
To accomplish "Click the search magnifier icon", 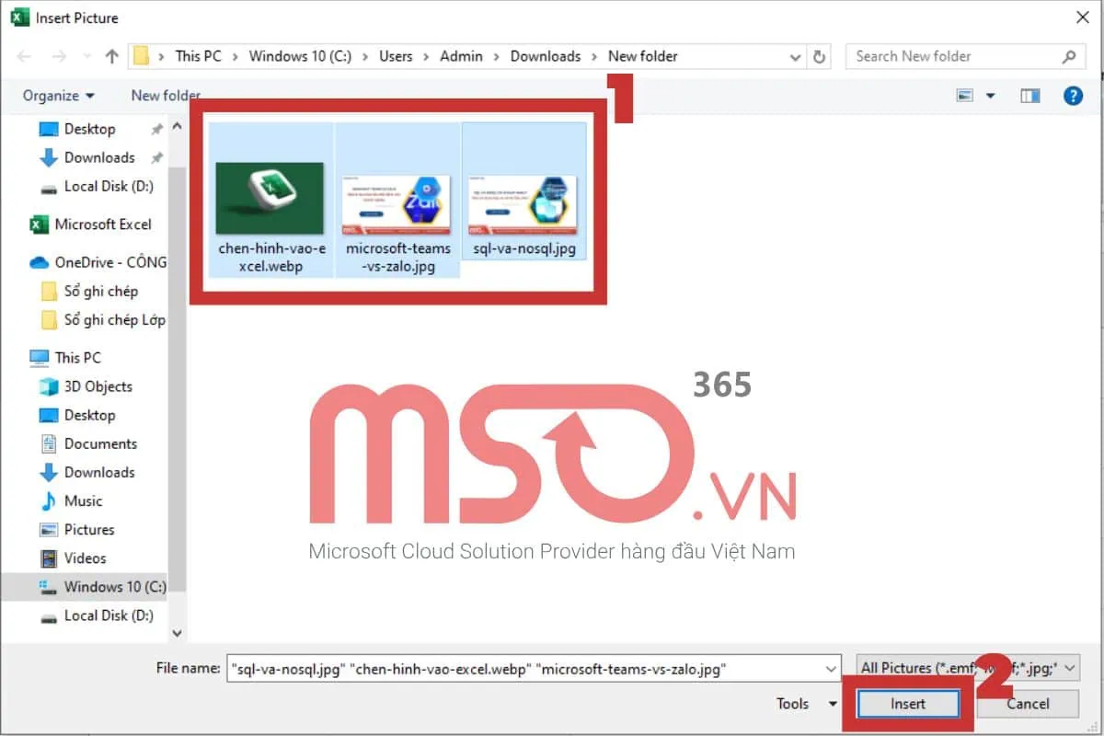I will click(x=1070, y=56).
